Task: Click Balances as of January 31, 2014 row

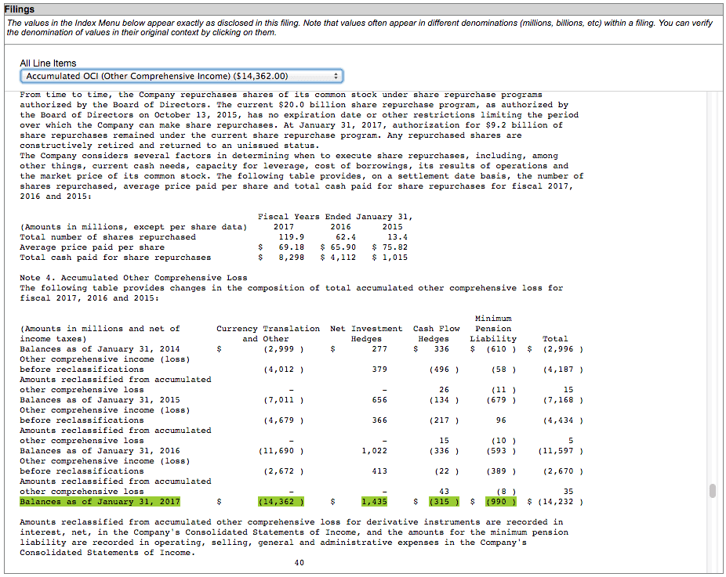Action: (301, 349)
